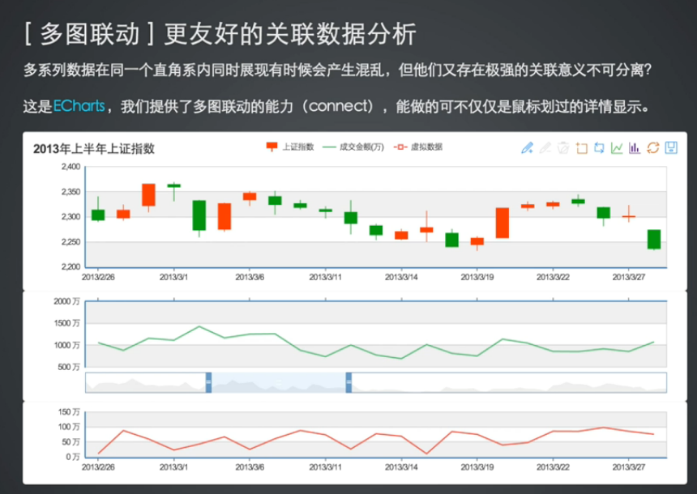Click the 2000 万 y-axis label
Screen dimensions: 697x494
[66, 301]
